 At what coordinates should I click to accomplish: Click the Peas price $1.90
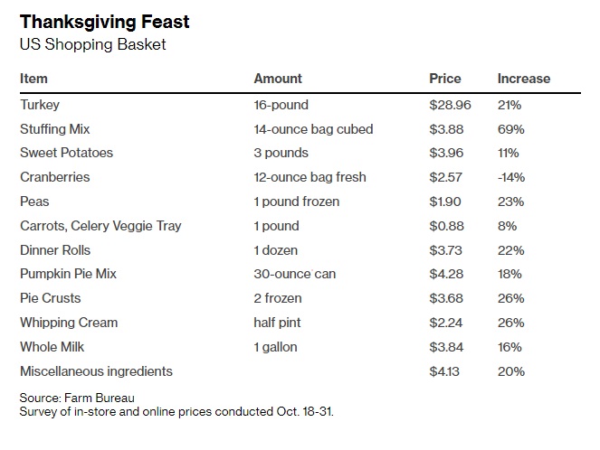click(x=446, y=202)
